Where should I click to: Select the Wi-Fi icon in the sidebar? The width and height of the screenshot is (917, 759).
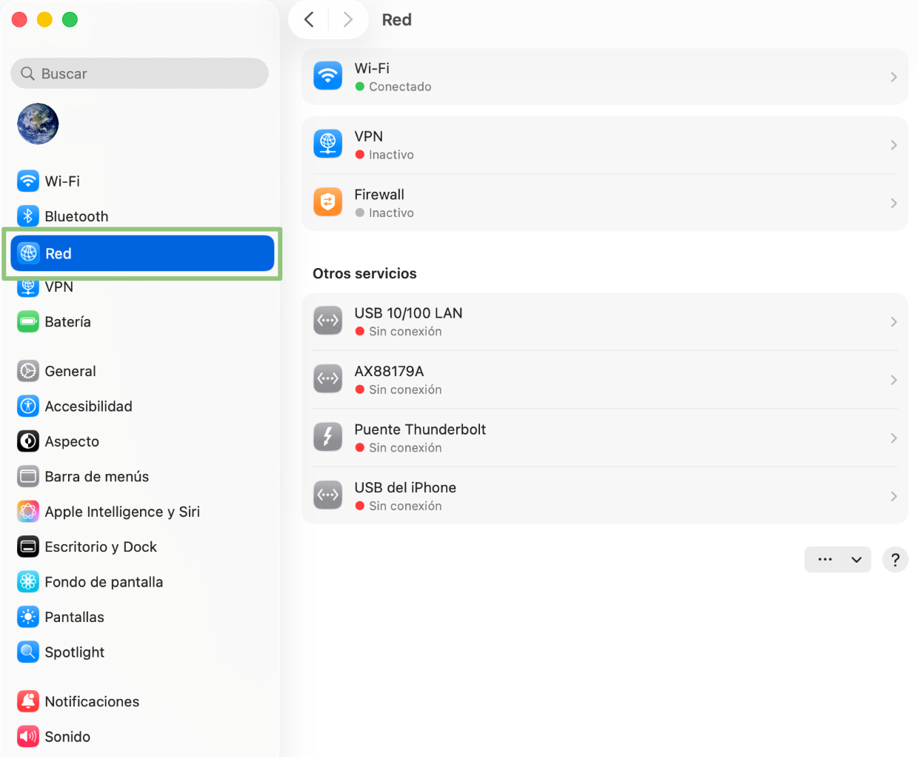point(27,181)
